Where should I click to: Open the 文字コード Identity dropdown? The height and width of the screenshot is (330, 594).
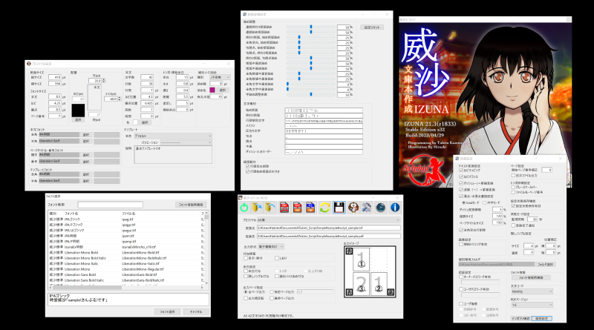click(532, 291)
